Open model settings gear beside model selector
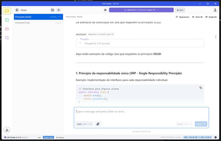Viewport: 221px width, 141px height. tap(105, 10)
